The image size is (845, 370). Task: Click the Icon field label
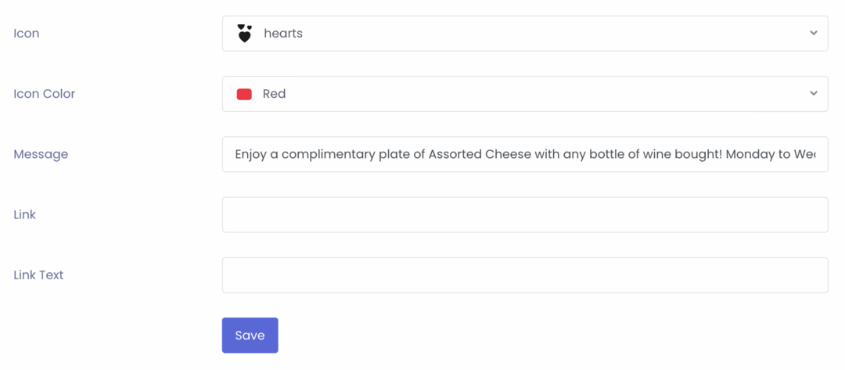[x=27, y=34]
